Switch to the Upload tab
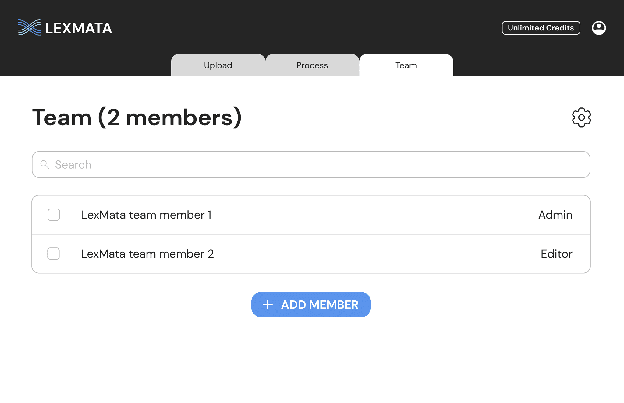The image size is (624, 403). (x=218, y=65)
